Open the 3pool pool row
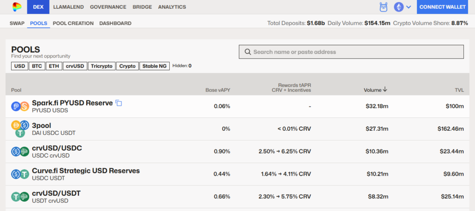Screen dimensions: 475x211 tap(237, 129)
